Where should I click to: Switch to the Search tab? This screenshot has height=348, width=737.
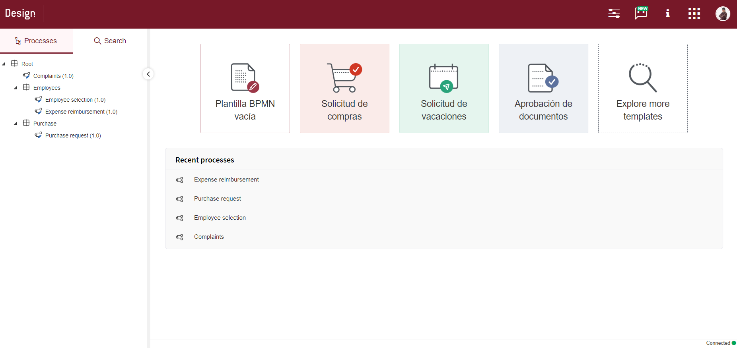click(x=110, y=41)
